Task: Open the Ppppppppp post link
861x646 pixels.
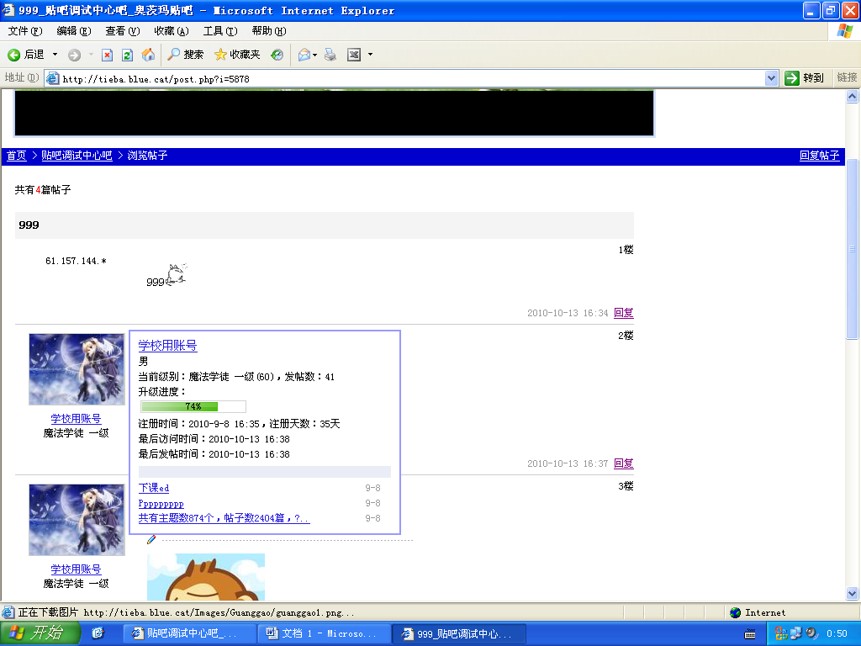Action: [x=161, y=503]
